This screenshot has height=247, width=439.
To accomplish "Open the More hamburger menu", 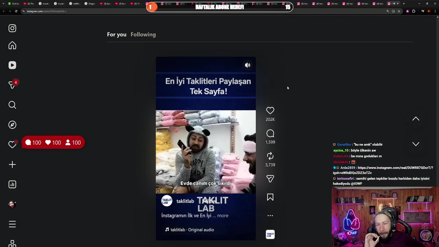I will pos(12,224).
